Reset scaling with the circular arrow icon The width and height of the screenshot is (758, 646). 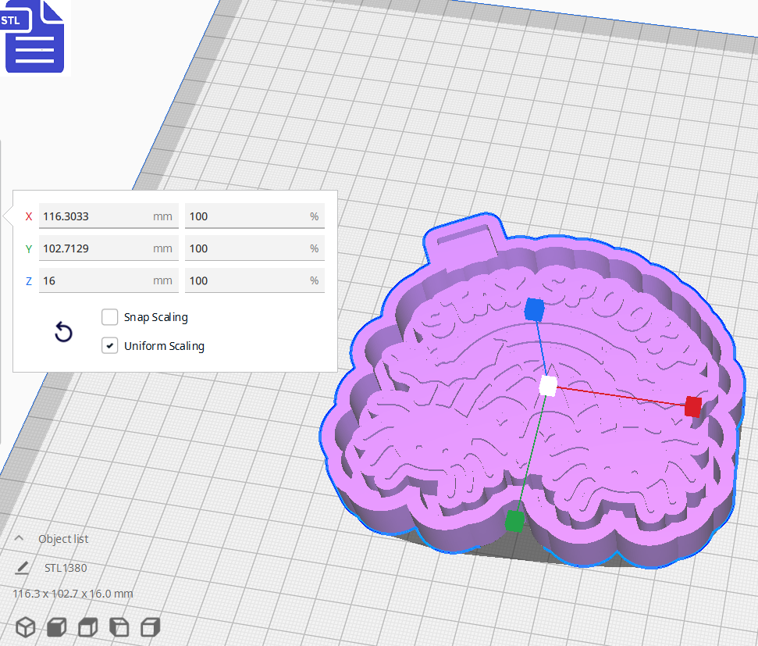[x=63, y=333]
